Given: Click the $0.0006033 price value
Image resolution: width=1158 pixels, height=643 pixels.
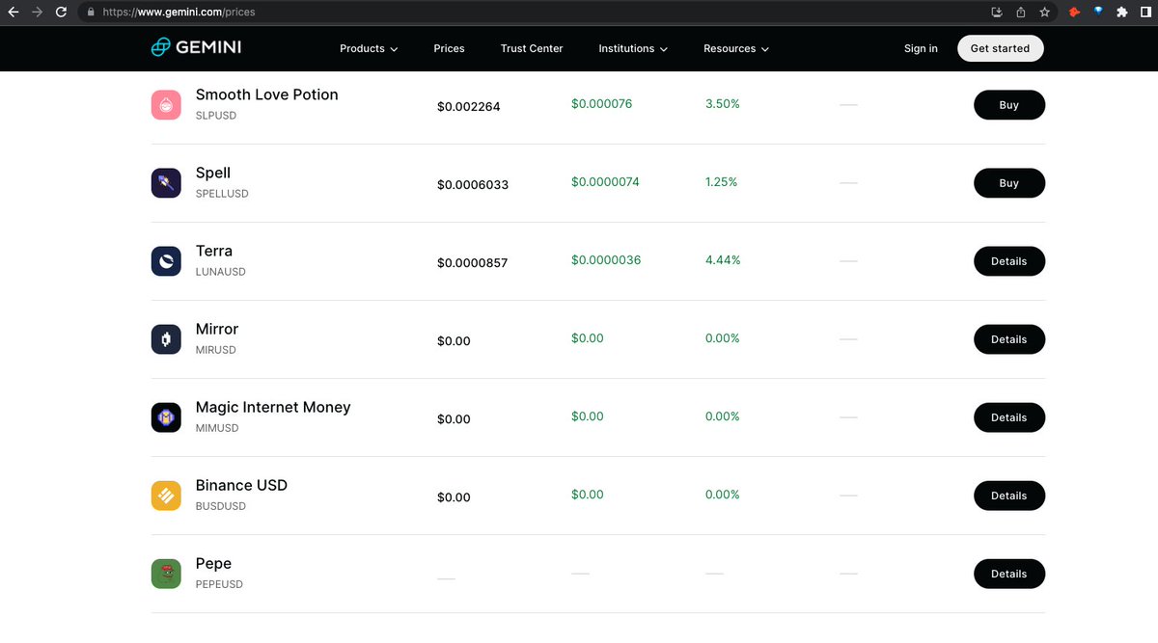Looking at the screenshot, I should tap(473, 185).
